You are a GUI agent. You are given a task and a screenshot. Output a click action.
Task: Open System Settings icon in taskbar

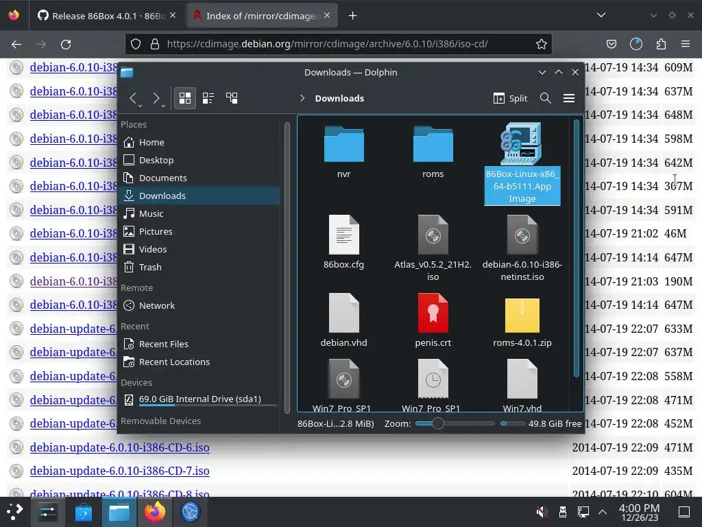(x=47, y=512)
